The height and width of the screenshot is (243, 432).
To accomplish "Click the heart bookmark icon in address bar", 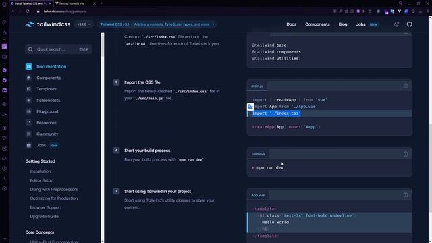I will [370, 11].
